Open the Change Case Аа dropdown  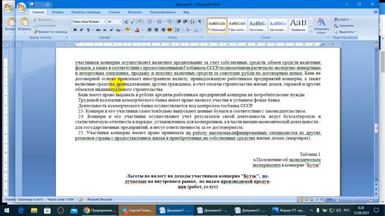[x=119, y=30]
